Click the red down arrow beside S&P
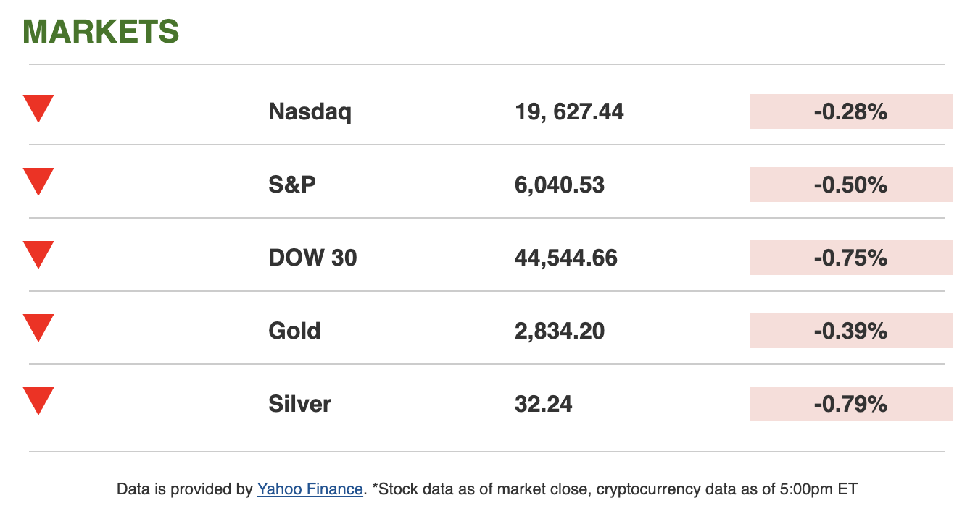This screenshot has height=511, width=970. pyautogui.click(x=38, y=181)
